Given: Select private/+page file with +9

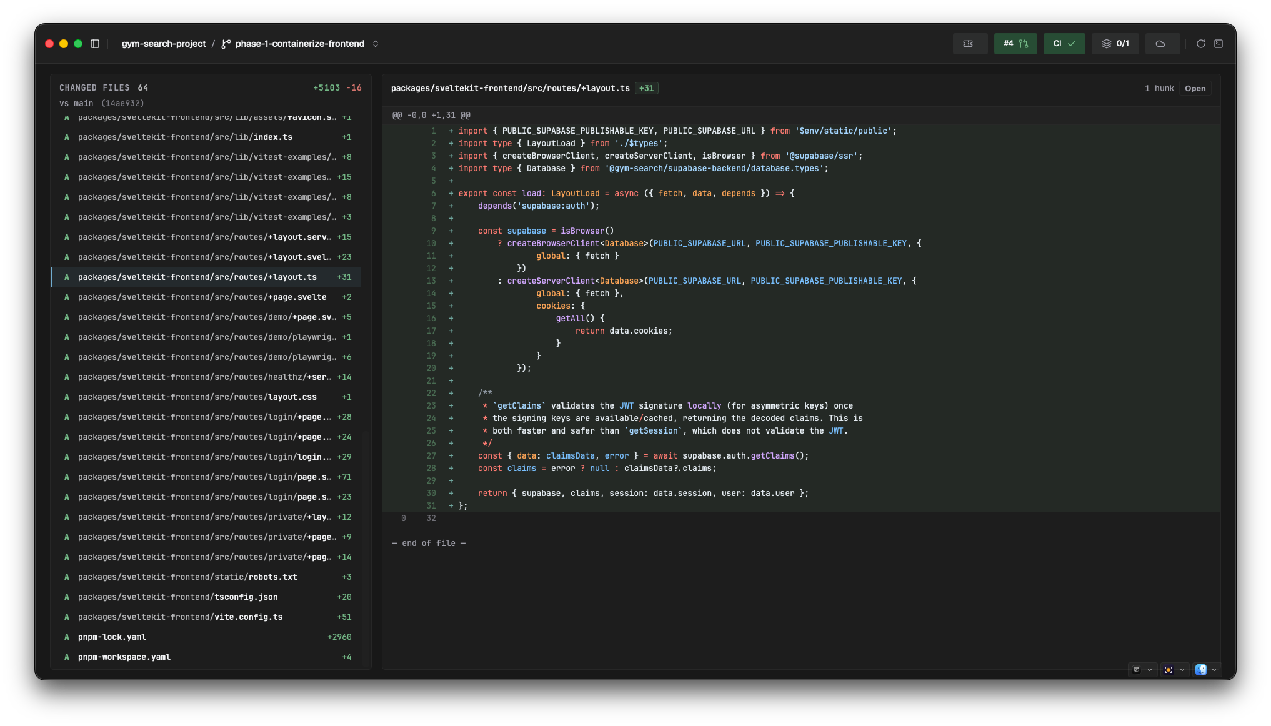Looking at the screenshot, I should [x=206, y=537].
